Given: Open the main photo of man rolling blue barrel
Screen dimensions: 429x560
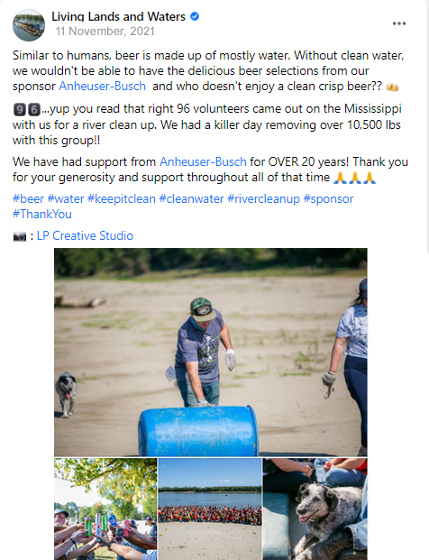Looking at the screenshot, I should (211, 353).
